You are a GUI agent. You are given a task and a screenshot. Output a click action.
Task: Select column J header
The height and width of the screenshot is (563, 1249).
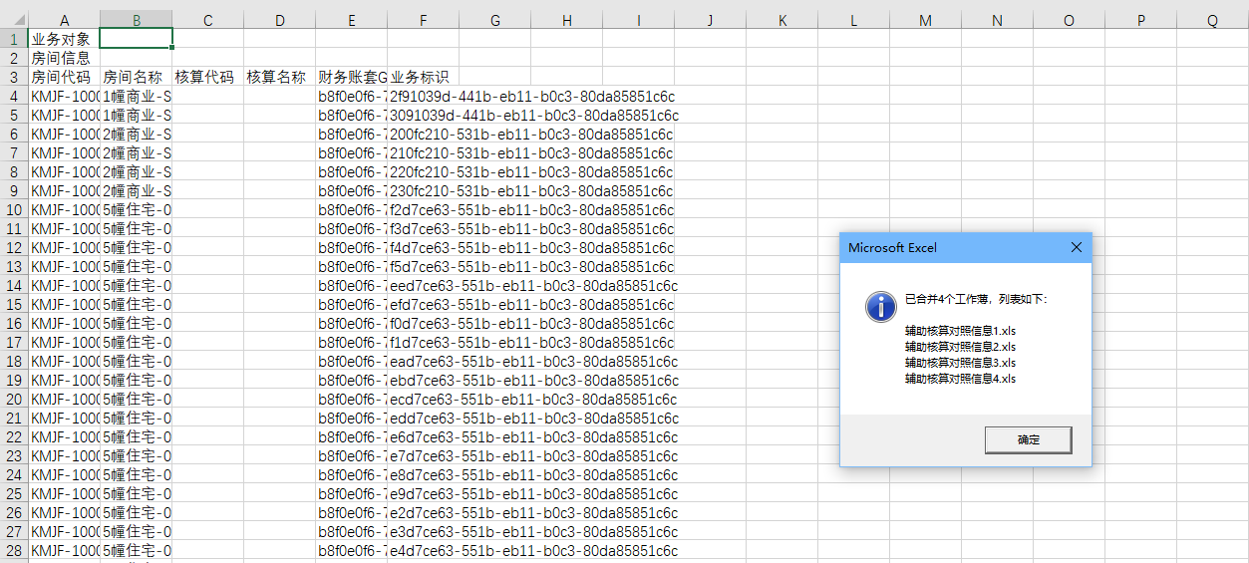point(711,20)
